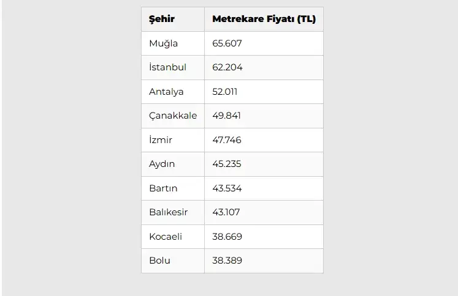Click the 38.389 price for Bolu
This screenshot has height=296, width=458.
(227, 261)
